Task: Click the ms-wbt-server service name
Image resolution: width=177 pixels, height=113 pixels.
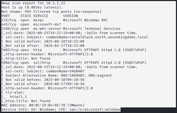Action: click(x=47, y=29)
